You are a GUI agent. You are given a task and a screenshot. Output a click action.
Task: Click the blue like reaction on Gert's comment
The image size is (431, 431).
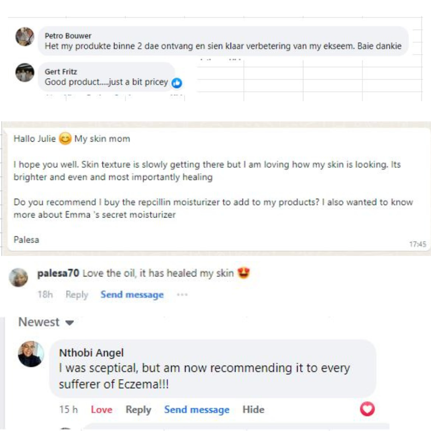point(177,83)
